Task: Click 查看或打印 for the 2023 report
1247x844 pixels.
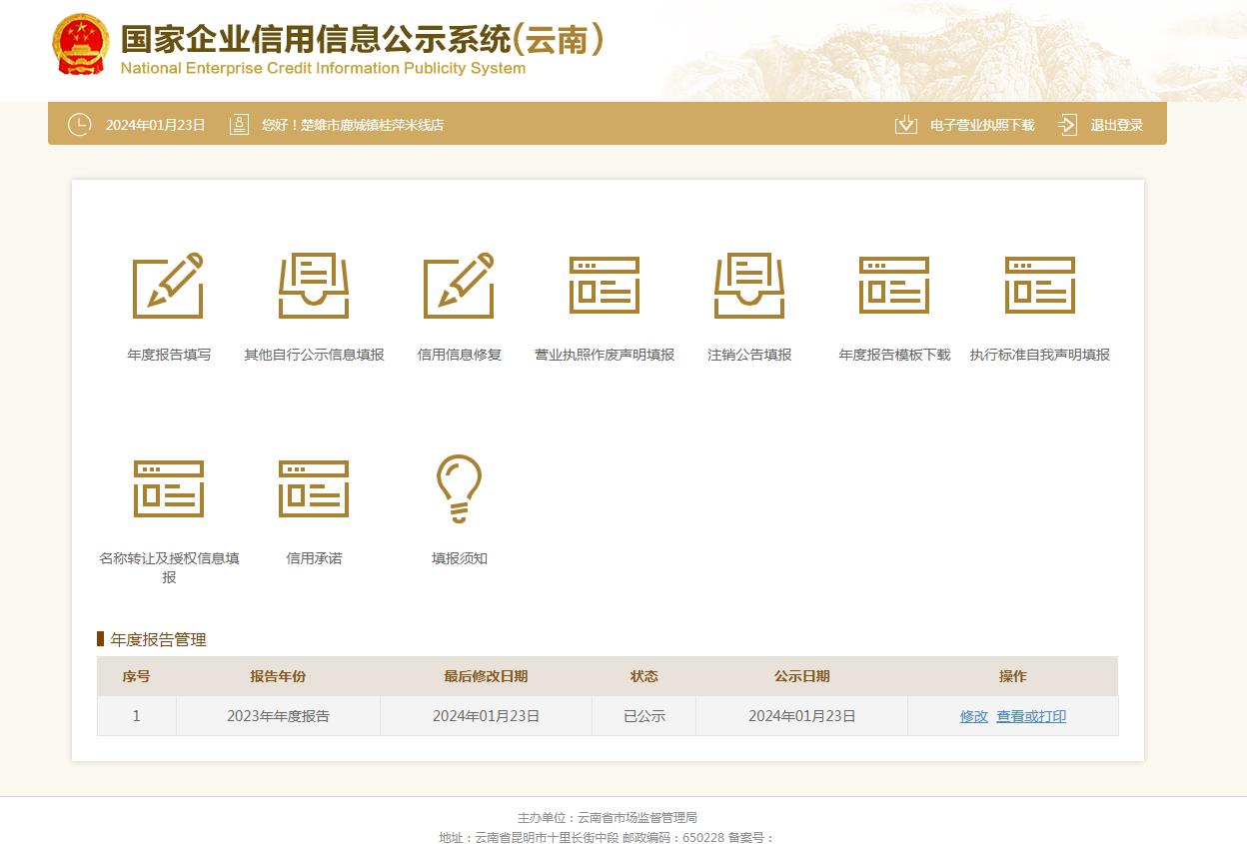Action: pos(1031,716)
